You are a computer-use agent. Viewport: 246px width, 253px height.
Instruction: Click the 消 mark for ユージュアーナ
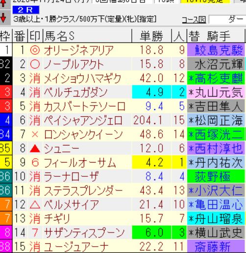[x=35, y=247]
